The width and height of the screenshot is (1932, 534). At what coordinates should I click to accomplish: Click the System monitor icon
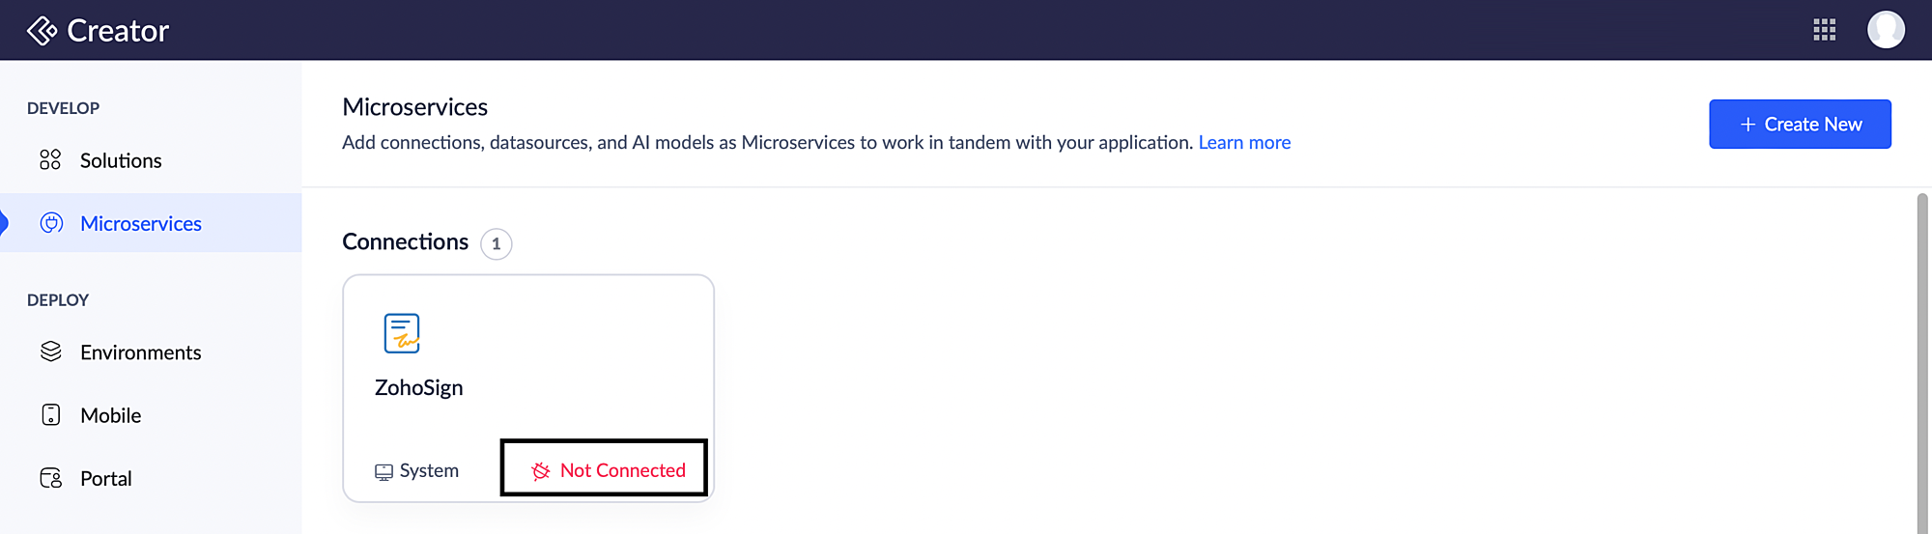(384, 471)
